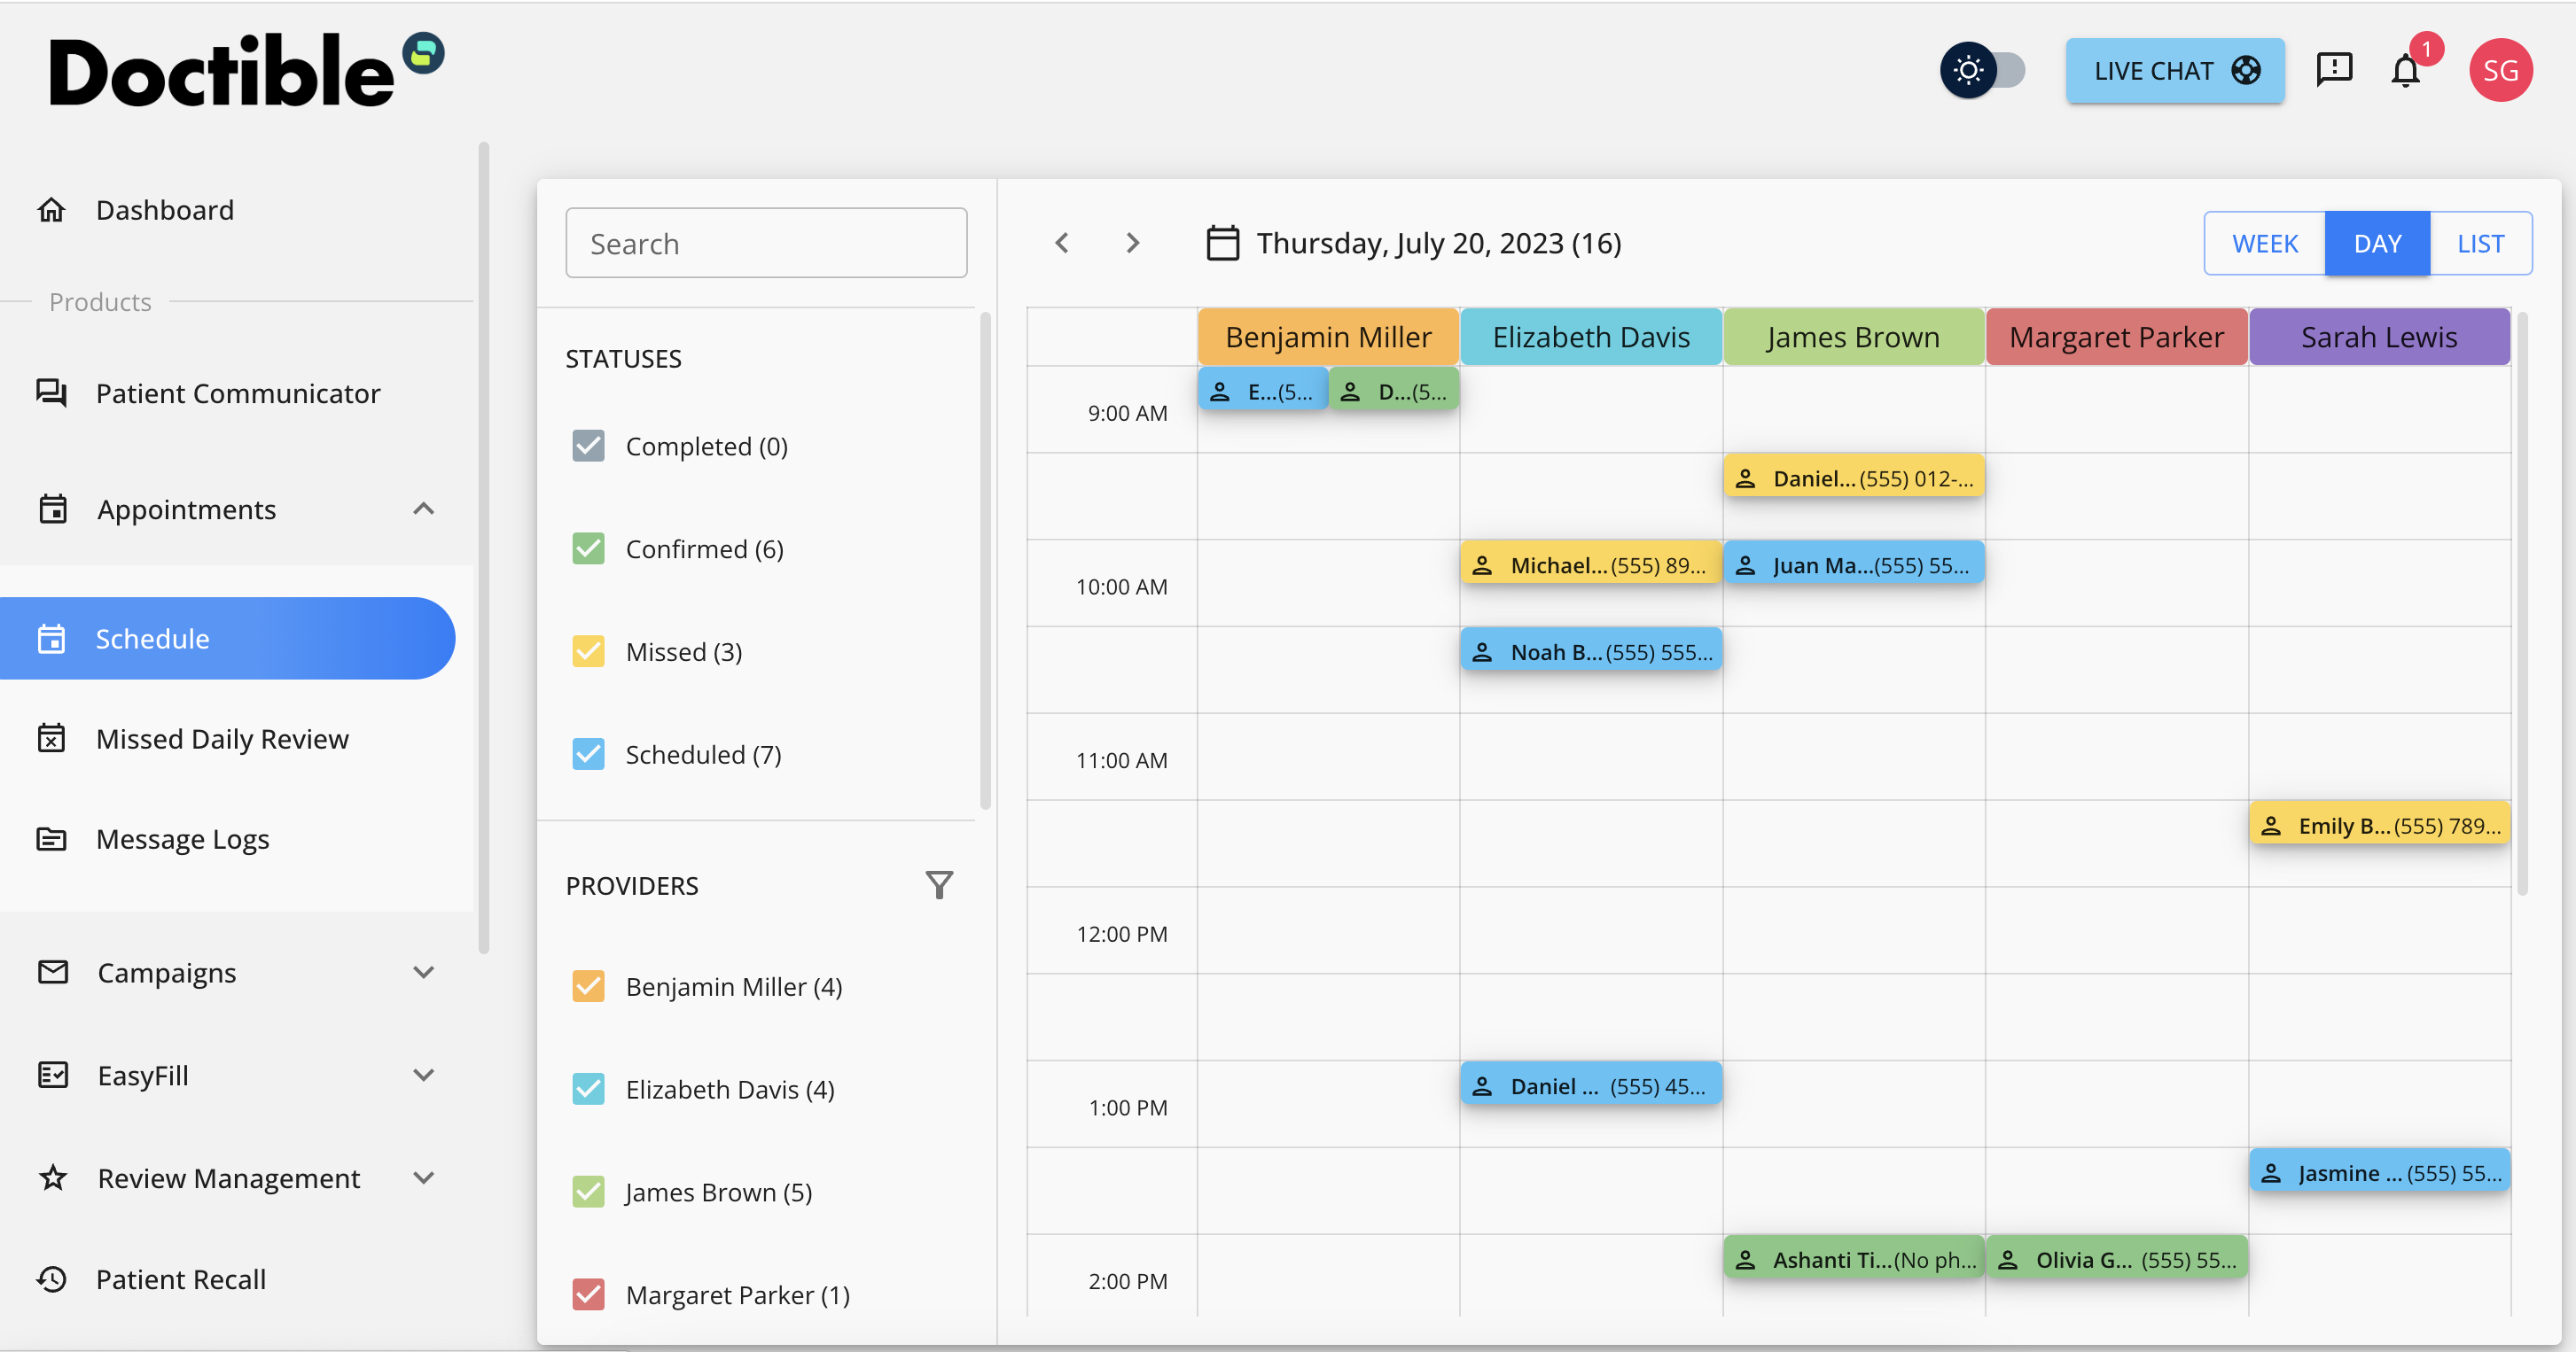Expand the Campaigns section
The image size is (2576, 1352).
[423, 971]
